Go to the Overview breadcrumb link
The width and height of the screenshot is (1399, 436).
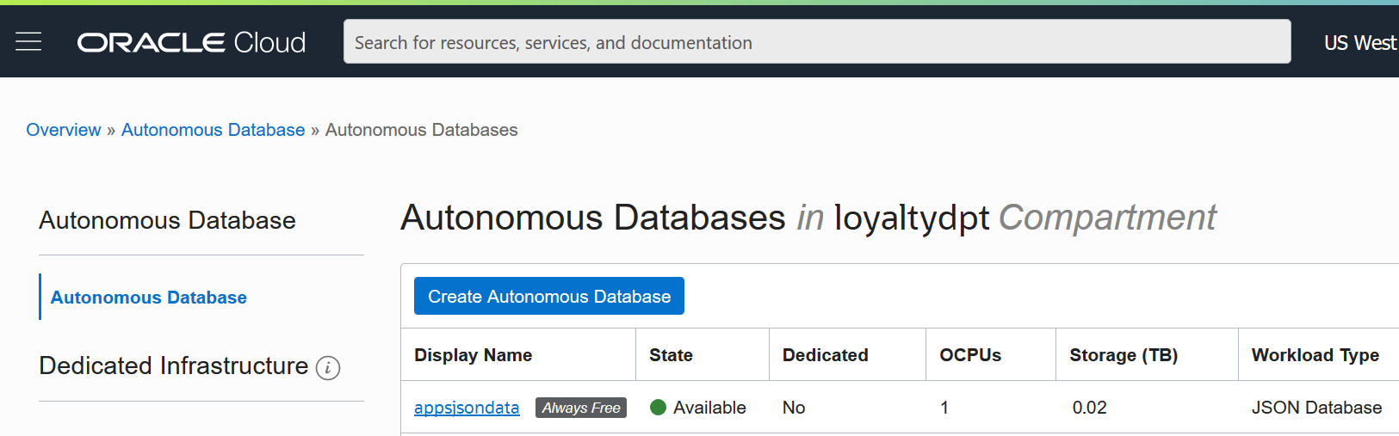[x=64, y=130]
